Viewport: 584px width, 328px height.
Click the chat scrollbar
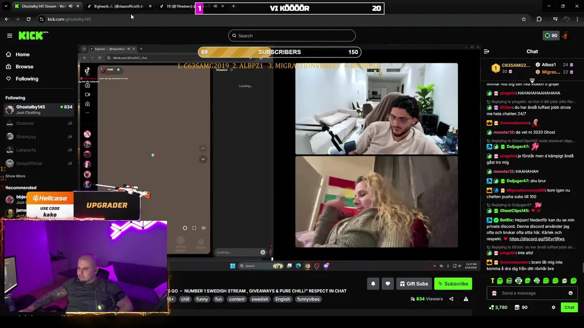coord(582,268)
